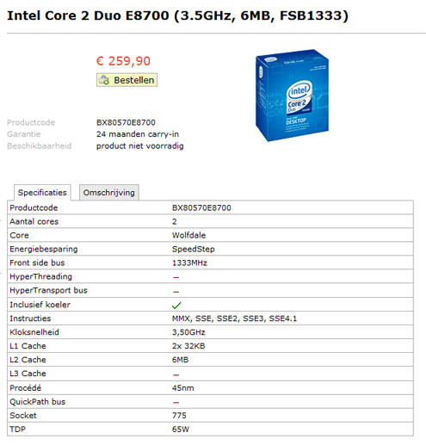Click the € 259,90 price text
The height and width of the screenshot is (445, 426).
click(123, 61)
